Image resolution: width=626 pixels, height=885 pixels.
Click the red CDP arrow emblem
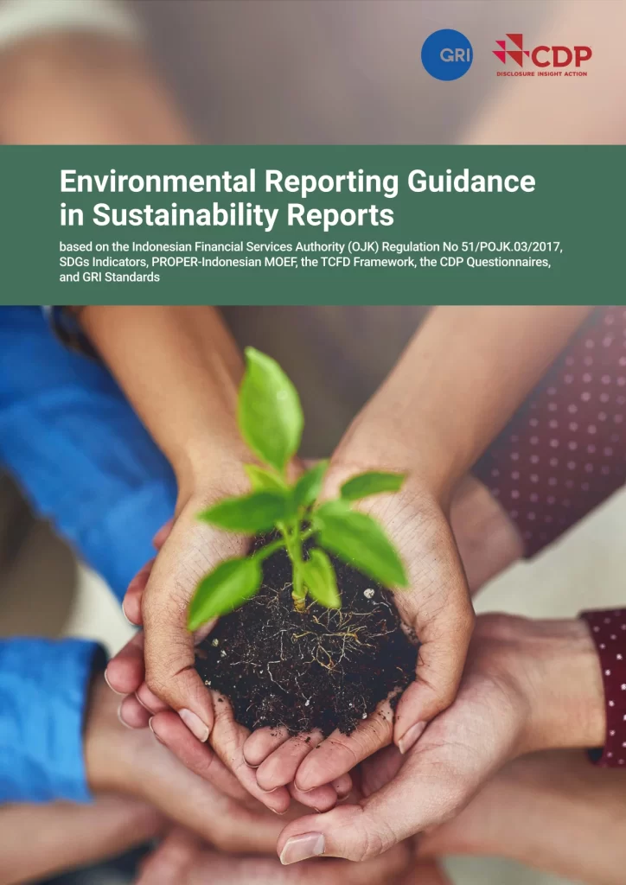pyautogui.click(x=509, y=50)
